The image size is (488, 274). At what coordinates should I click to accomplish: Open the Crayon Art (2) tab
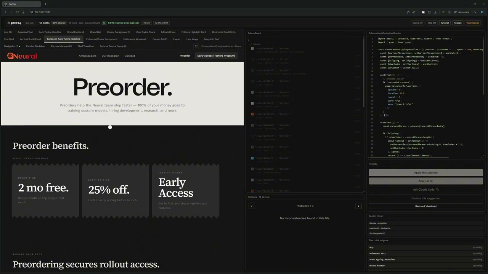[x=160, y=39]
